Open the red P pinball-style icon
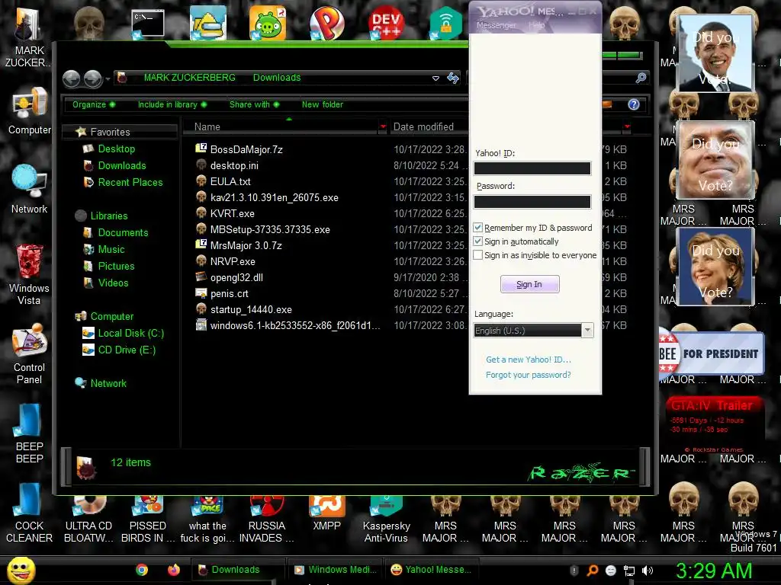 [326, 23]
